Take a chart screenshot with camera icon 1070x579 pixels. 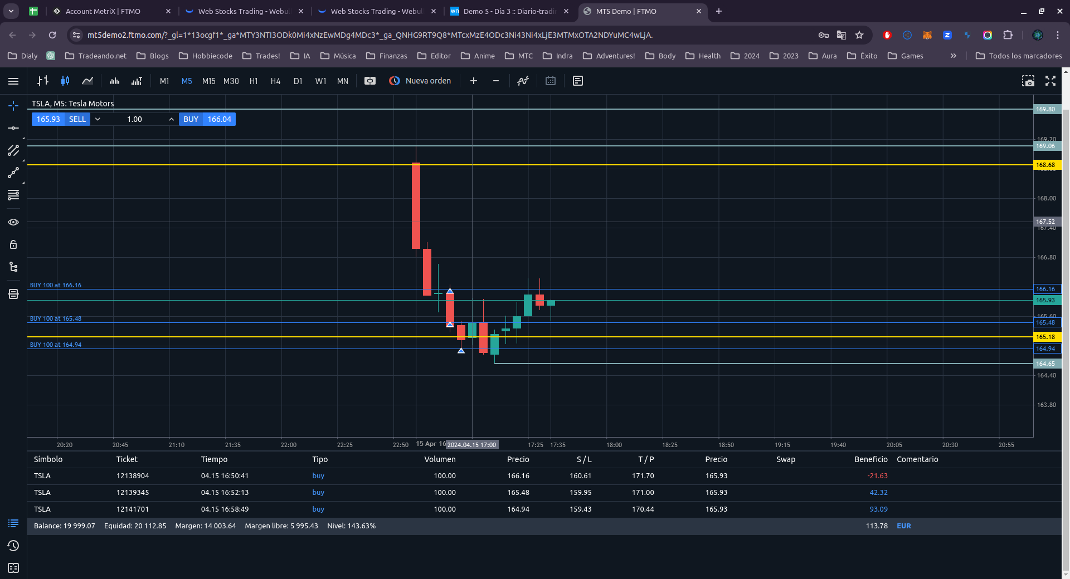(1028, 81)
